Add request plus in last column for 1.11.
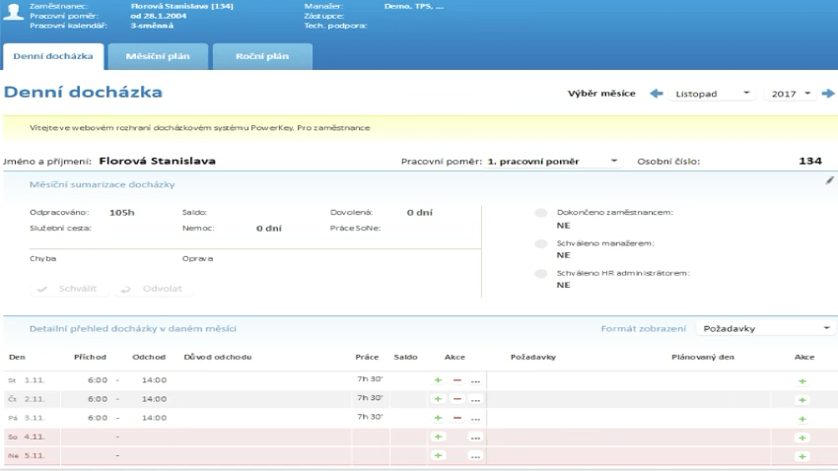The width and height of the screenshot is (838, 471). [803, 381]
